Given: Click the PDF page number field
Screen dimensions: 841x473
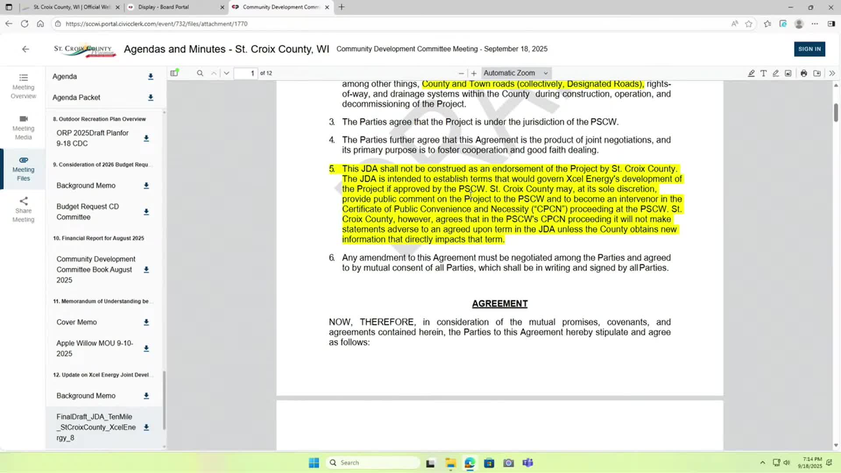Looking at the screenshot, I should point(246,73).
